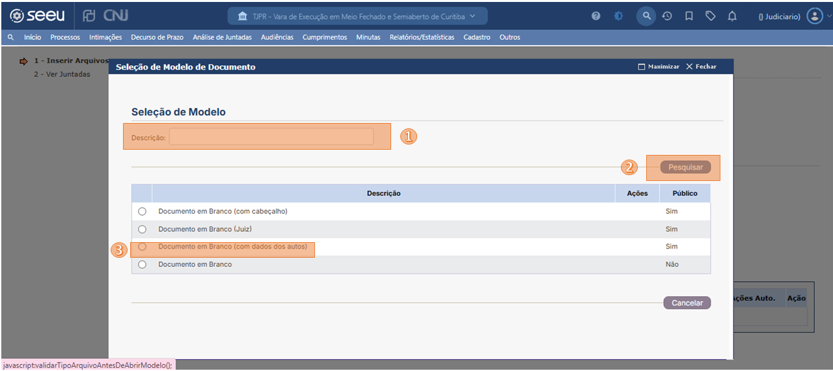The height and width of the screenshot is (371, 833).
Task: Toggle the dark mode theme icon
Action: point(618,16)
